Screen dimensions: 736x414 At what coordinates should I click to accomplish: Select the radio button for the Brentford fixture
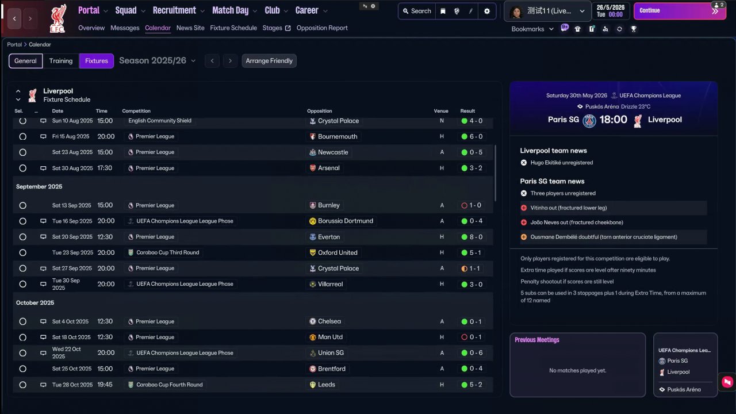click(22, 369)
